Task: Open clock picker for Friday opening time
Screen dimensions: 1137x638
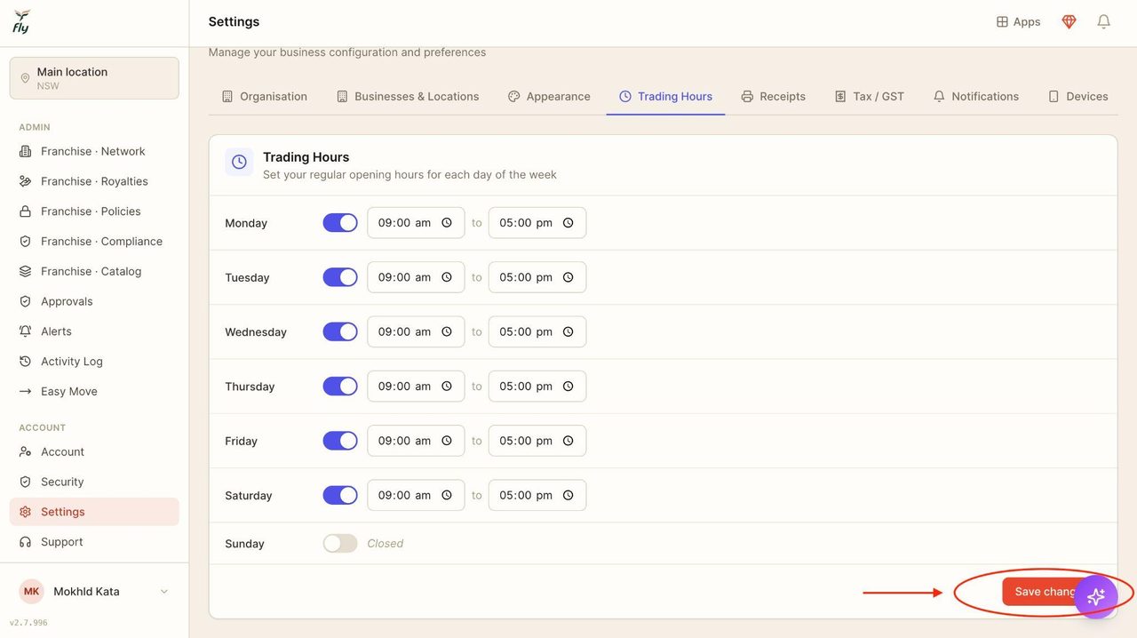Action: (447, 441)
